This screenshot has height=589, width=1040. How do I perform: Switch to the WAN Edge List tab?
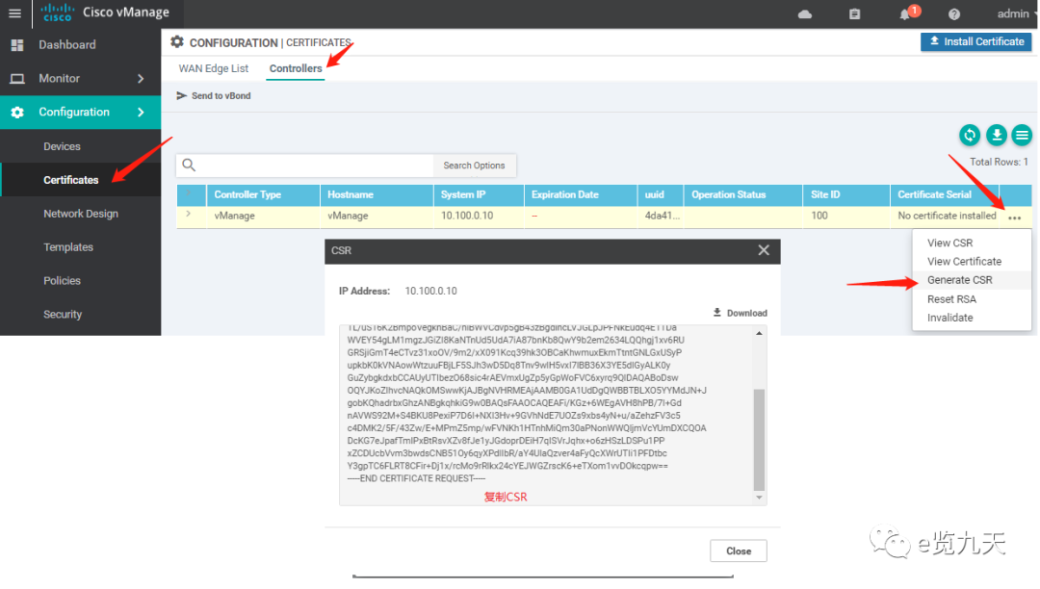(x=213, y=68)
